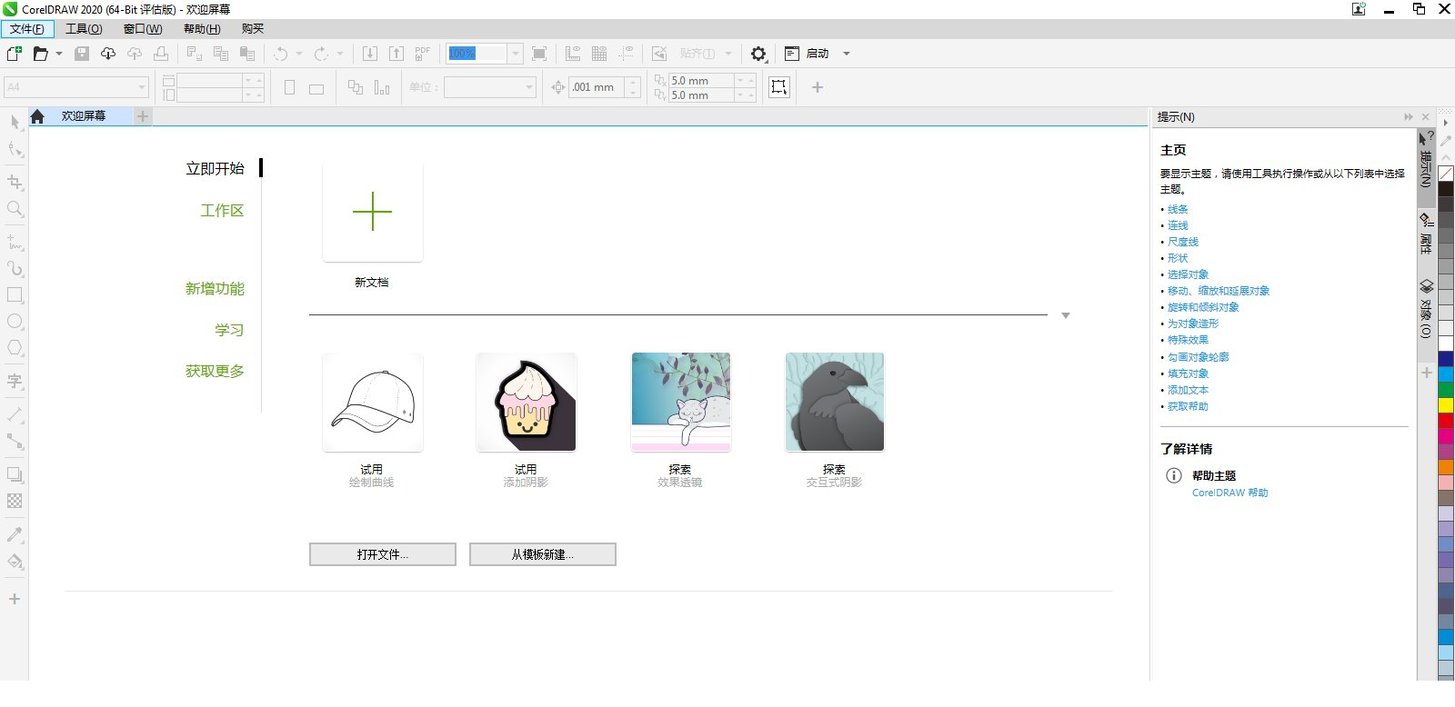
Task: Pick the green swatch in color palette
Action: (x=1446, y=390)
